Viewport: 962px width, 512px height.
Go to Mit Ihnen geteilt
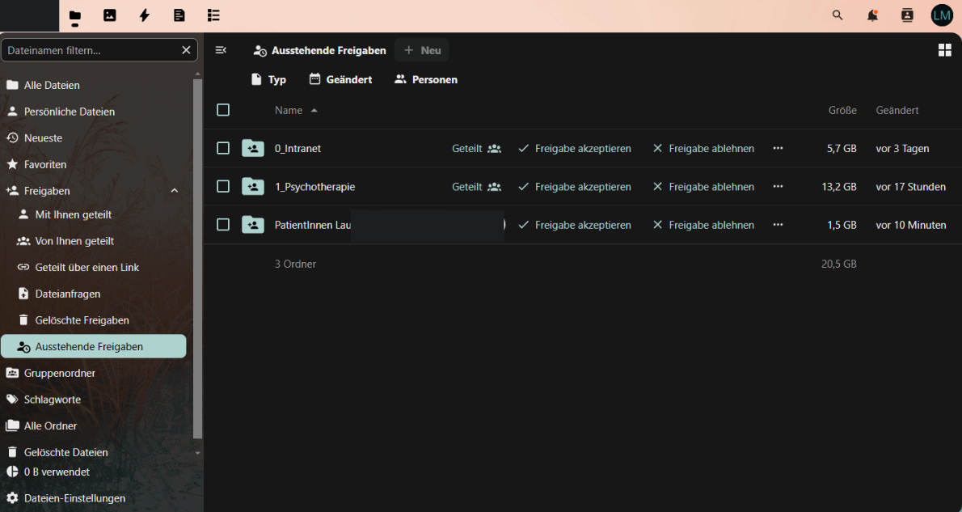(x=73, y=214)
